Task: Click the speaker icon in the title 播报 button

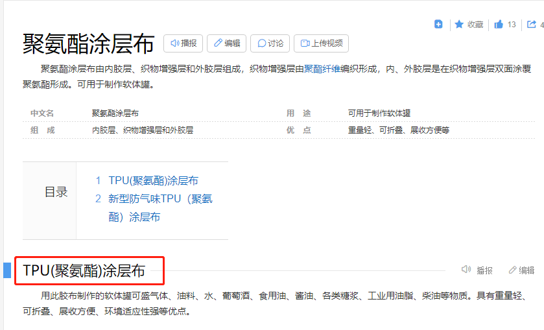Action: point(174,43)
